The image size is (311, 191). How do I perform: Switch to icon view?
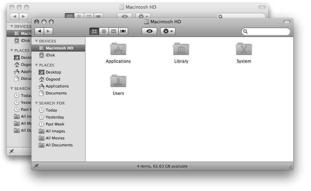coord(94,31)
